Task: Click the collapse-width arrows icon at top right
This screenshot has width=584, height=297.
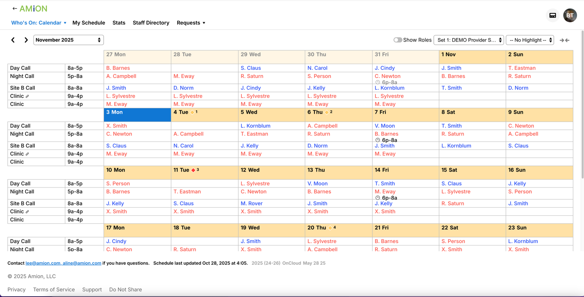Action: pyautogui.click(x=564, y=40)
